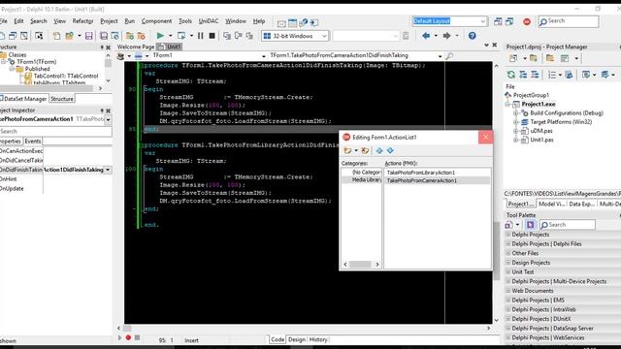The image size is (621, 349).
Task: Move the selected action up in ActionList editor
Action: (379, 151)
